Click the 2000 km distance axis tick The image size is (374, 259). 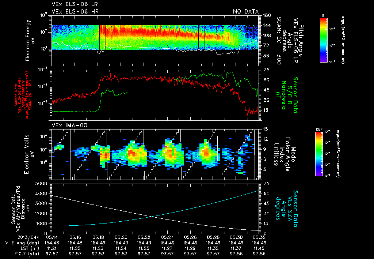41,214
